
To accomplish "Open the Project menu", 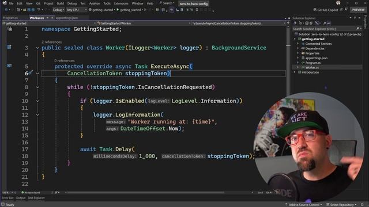I will [x=48, y=3].
